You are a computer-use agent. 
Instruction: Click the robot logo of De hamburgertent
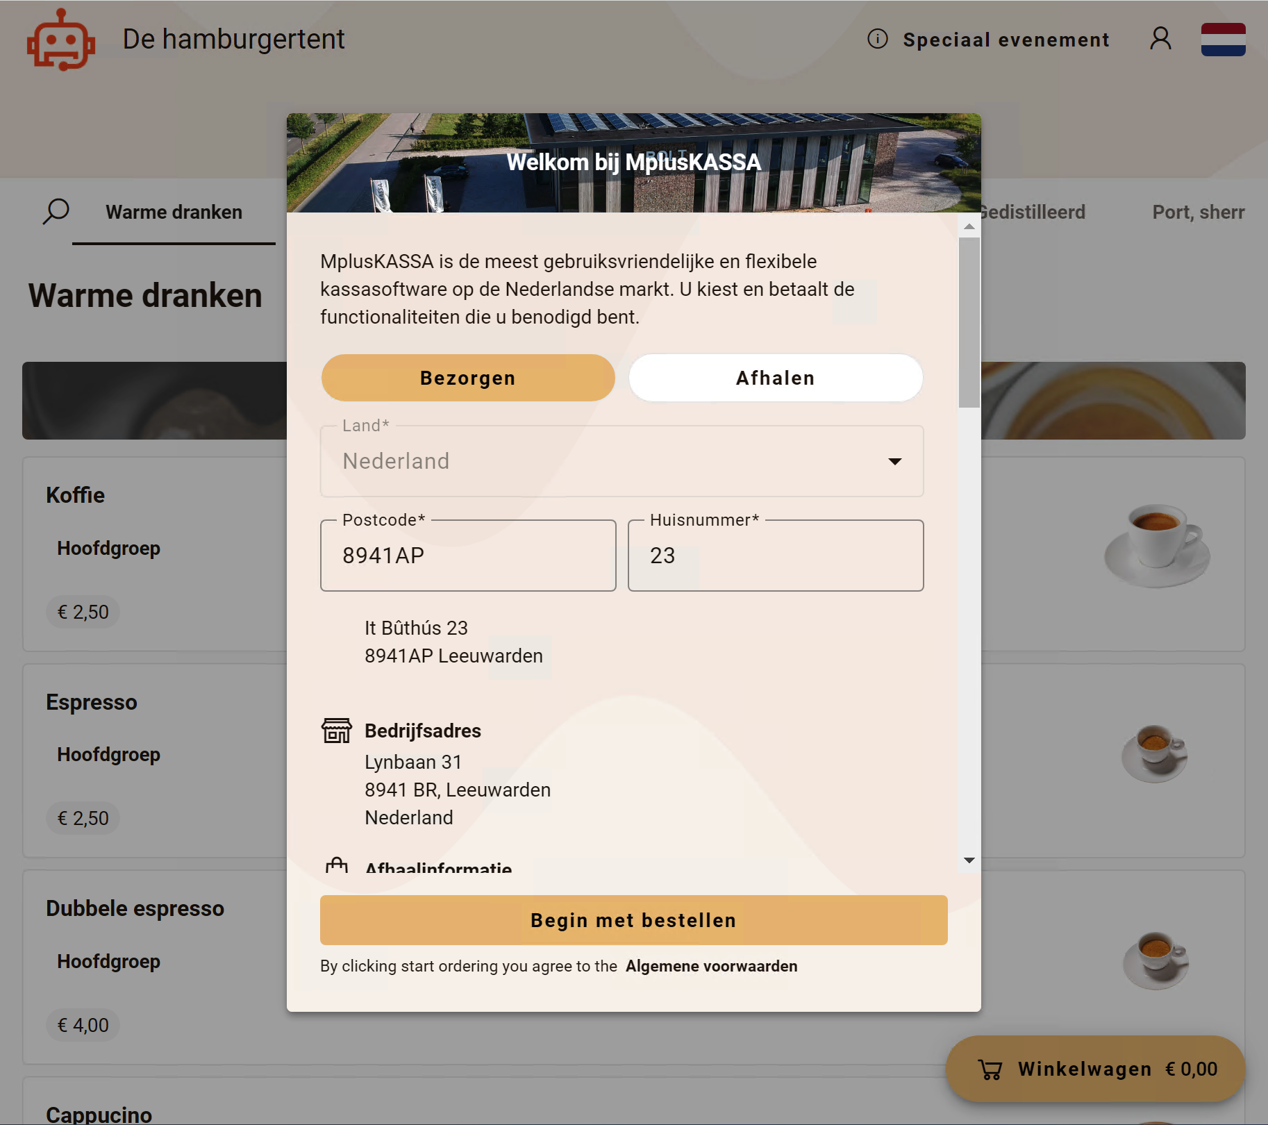[61, 40]
